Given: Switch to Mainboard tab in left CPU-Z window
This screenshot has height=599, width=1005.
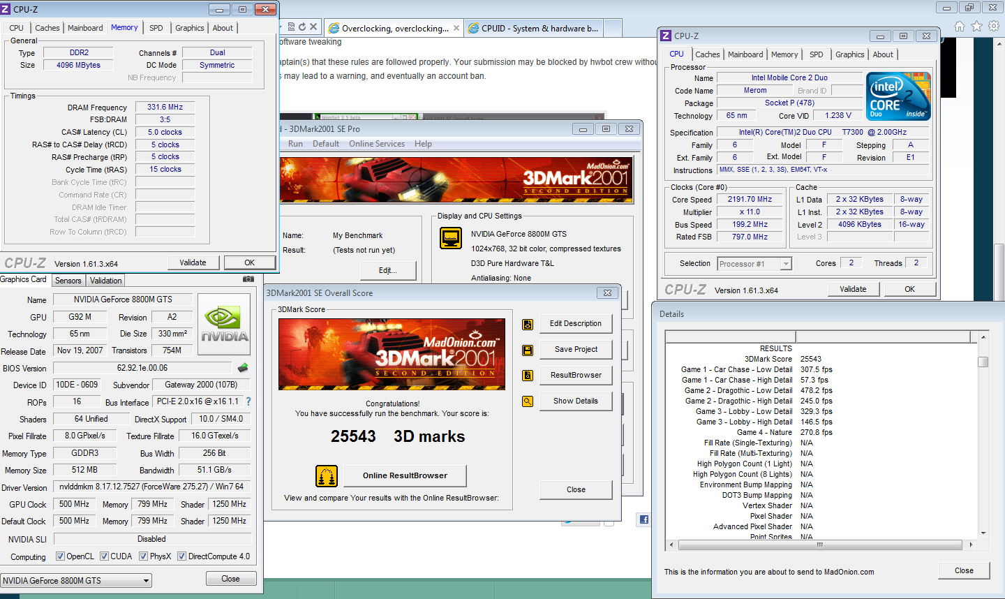Looking at the screenshot, I should (x=85, y=28).
